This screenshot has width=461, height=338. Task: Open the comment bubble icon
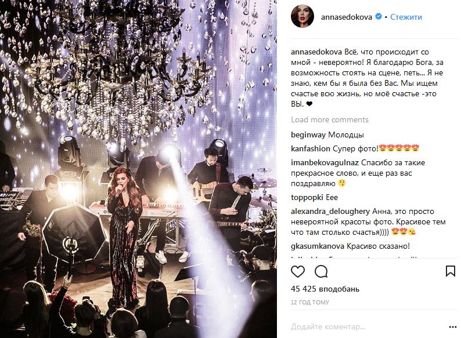pos(321,272)
